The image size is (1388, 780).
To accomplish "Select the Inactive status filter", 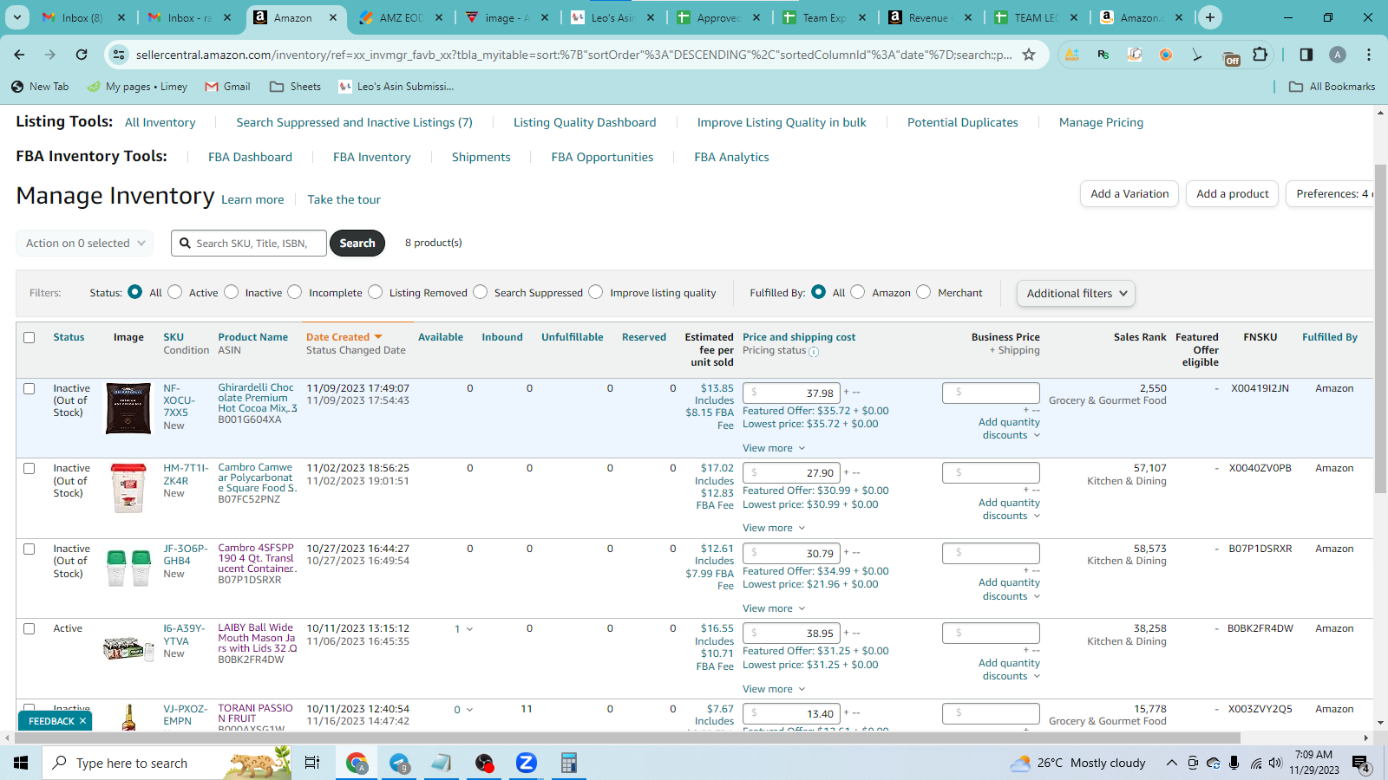I will 232,292.
